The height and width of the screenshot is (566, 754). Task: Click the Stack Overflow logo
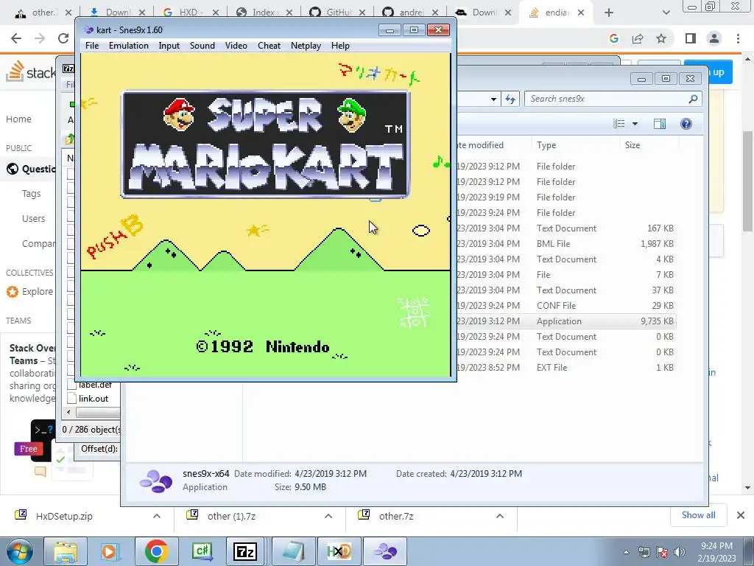tap(31, 71)
